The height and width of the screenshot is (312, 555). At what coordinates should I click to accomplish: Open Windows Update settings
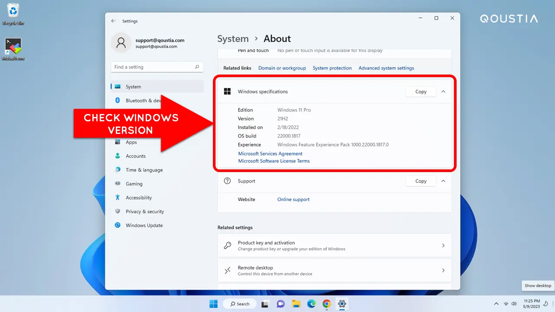(x=157, y=225)
